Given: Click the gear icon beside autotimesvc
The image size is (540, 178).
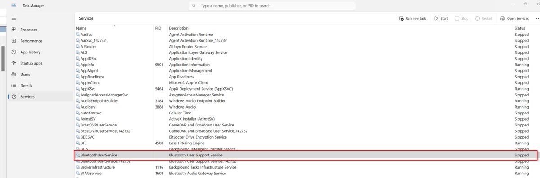Looking at the screenshot, I should pos(78,113).
